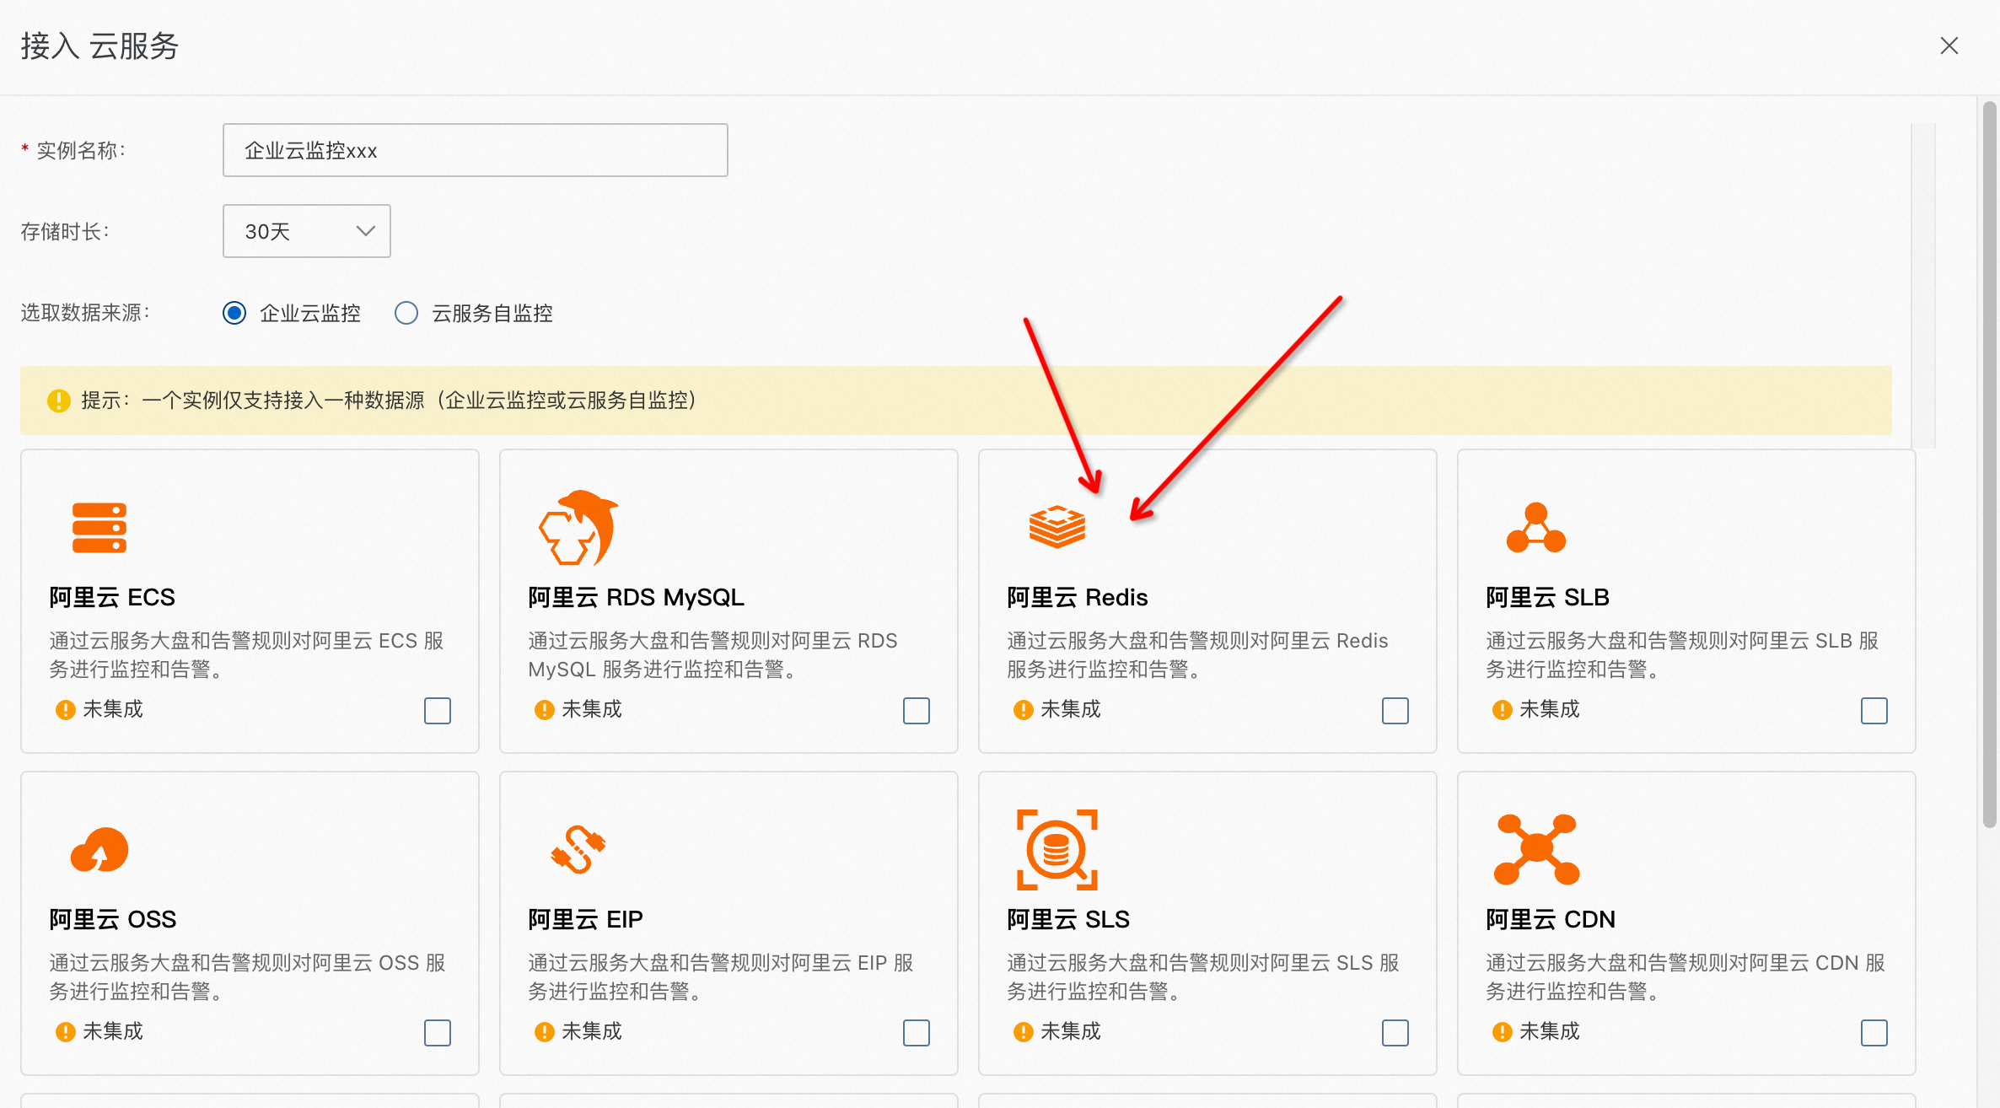Click the CDN card description text

(1685, 977)
